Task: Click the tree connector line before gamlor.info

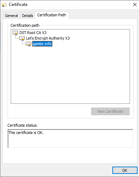Action: (24, 43)
